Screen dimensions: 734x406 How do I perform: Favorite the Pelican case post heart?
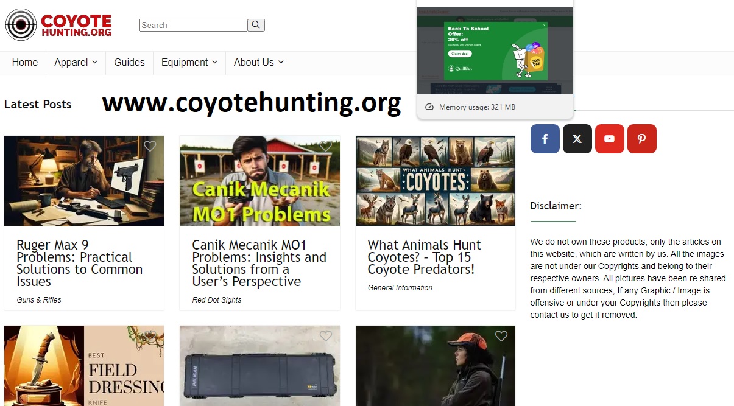click(326, 336)
